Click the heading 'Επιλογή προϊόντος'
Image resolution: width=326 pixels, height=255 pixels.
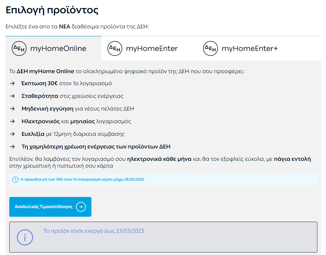(x=52, y=10)
